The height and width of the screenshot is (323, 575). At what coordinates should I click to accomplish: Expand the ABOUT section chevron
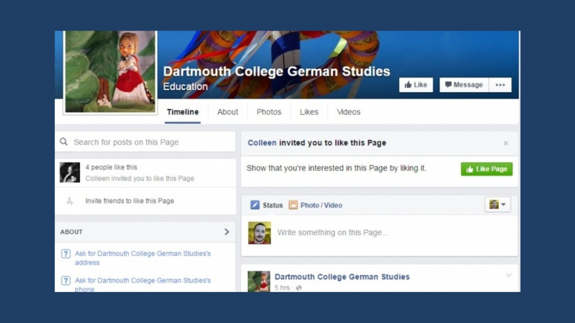coord(227,232)
